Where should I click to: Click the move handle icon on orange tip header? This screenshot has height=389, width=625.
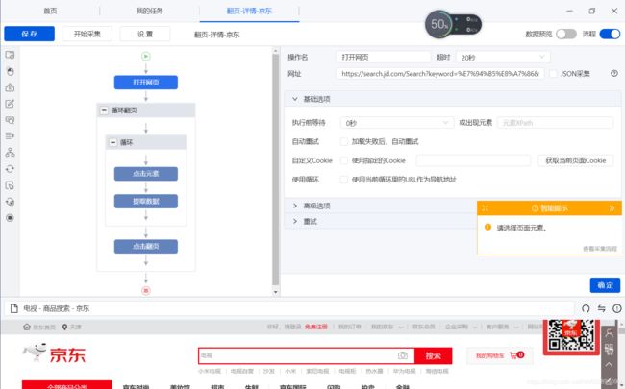tap(485, 208)
